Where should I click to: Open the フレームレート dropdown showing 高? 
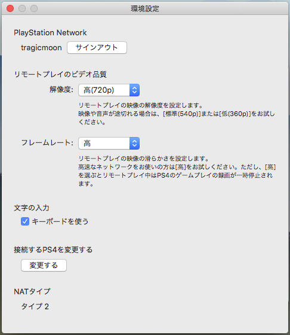[109, 143]
